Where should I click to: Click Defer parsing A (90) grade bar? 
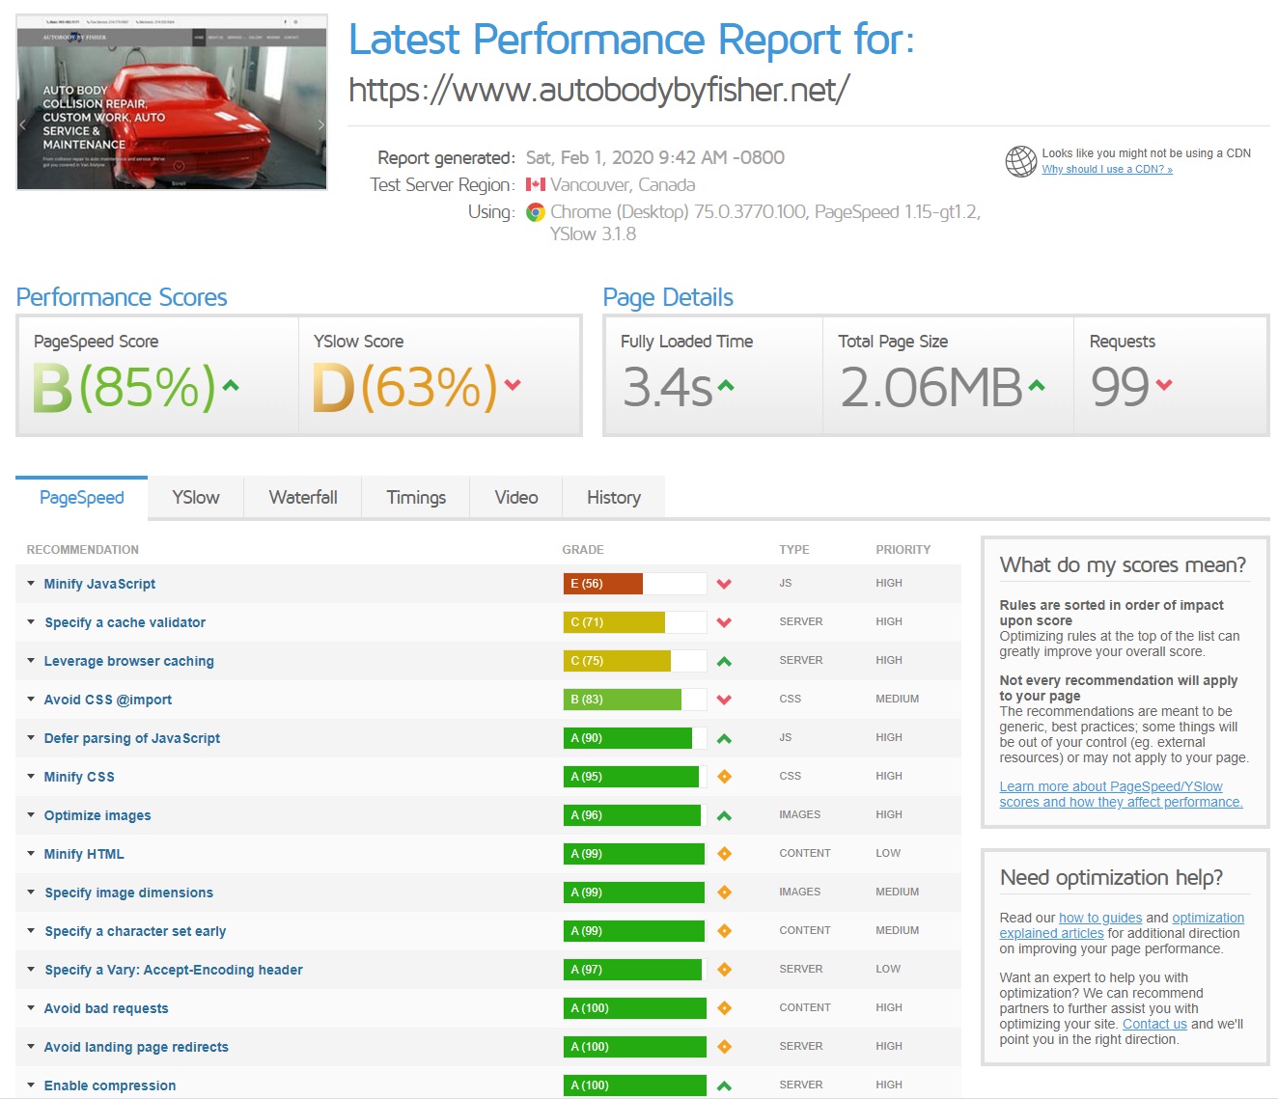click(635, 738)
